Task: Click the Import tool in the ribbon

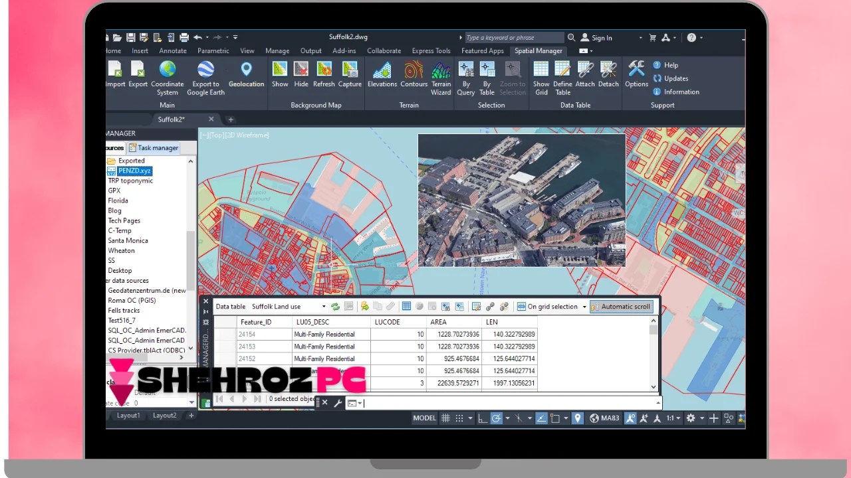Action: pyautogui.click(x=115, y=74)
